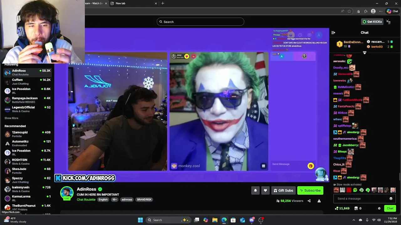Click the AdinRoss profile avatar
401x225 pixels.
pyautogui.click(x=67, y=193)
